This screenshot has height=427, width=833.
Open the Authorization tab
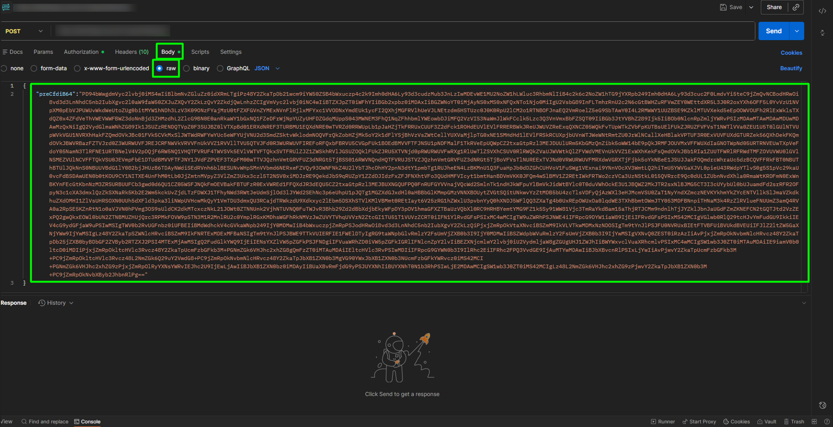tap(81, 52)
